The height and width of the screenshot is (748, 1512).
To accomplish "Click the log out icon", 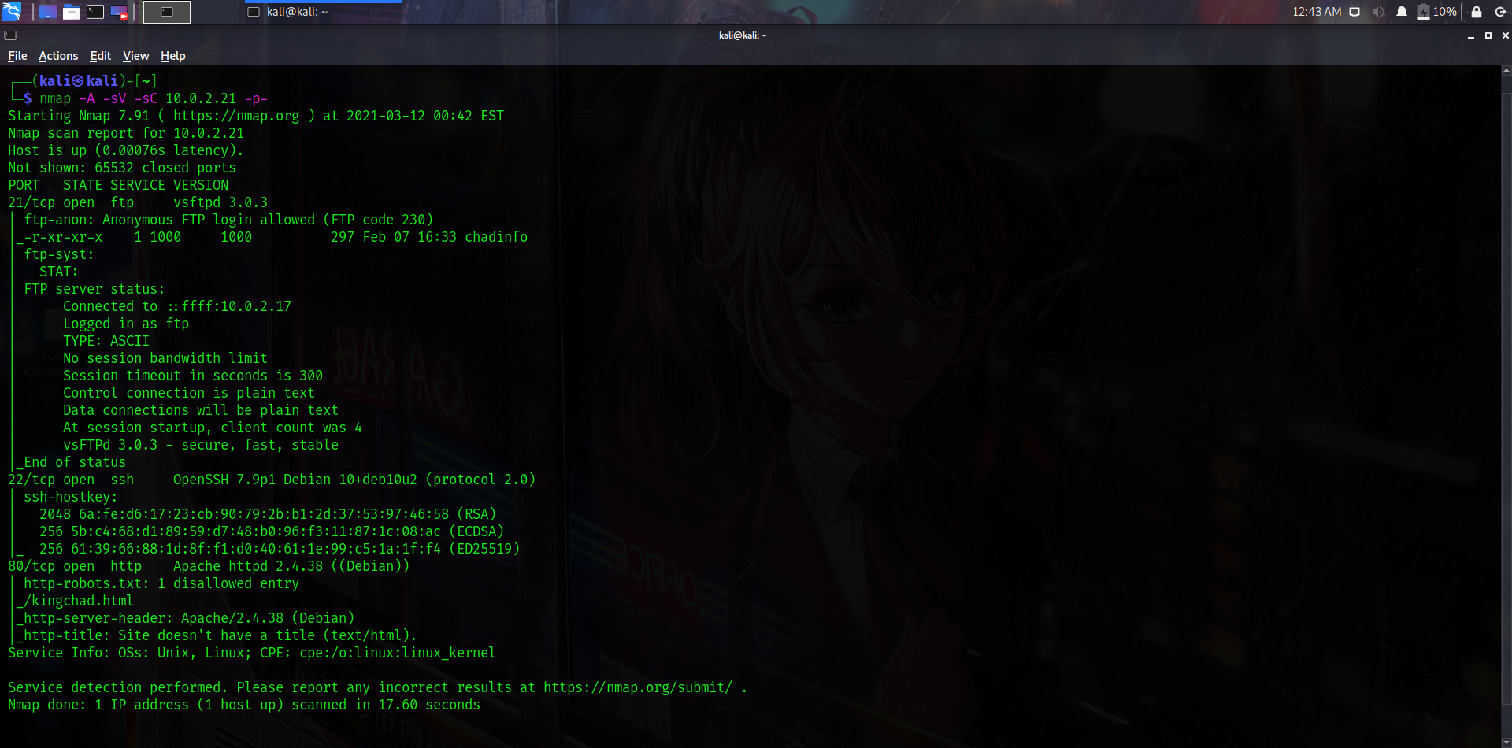I will [1500, 12].
